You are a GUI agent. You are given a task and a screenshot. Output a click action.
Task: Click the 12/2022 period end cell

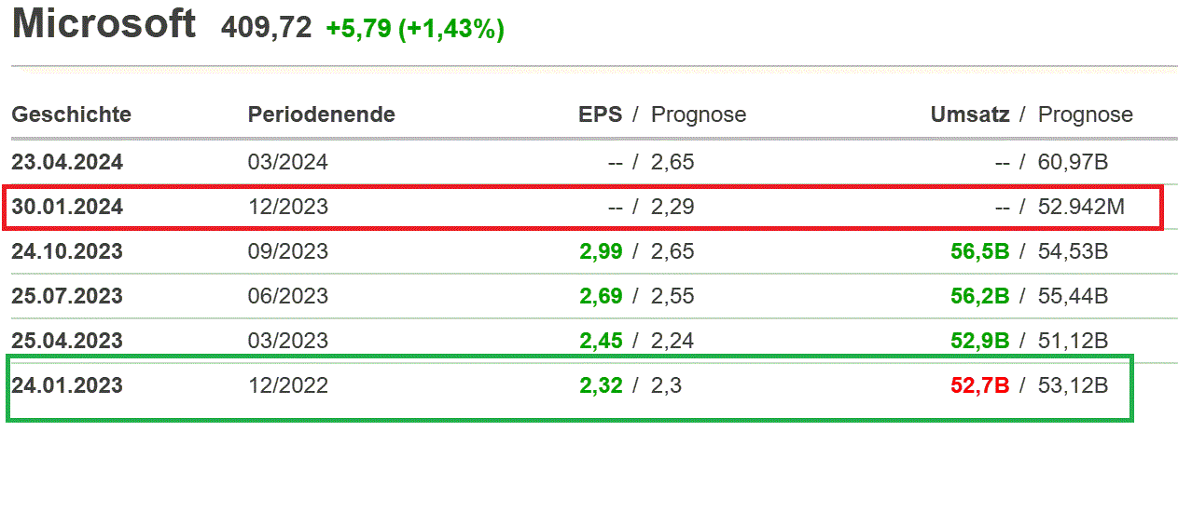[x=287, y=385]
